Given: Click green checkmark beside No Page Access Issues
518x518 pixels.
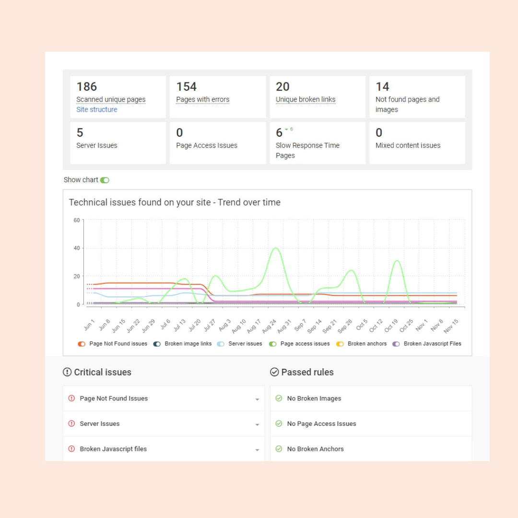Looking at the screenshot, I should [x=279, y=424].
